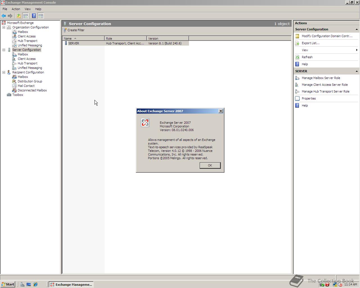
Task: Select Unified Messaging under Organization Configuration
Action: [30, 45]
